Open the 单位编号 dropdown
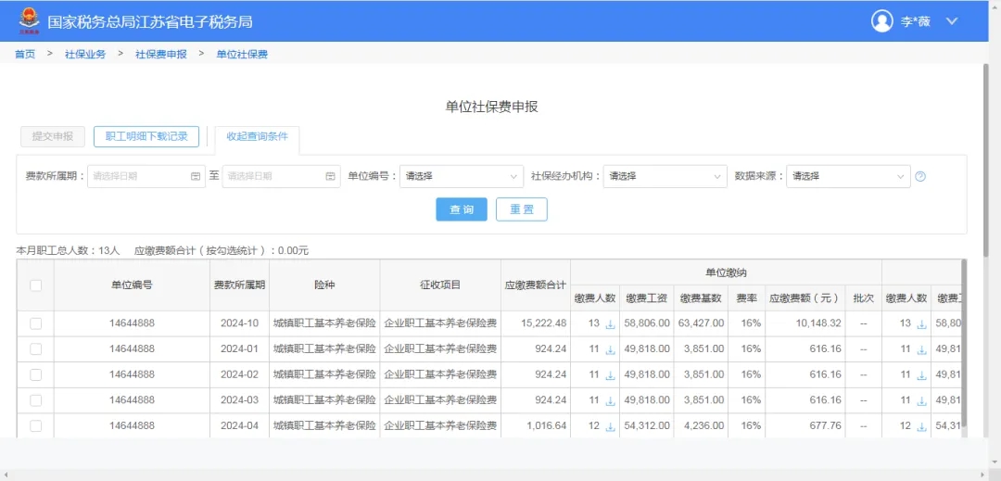This screenshot has height=481, width=1001. [x=462, y=176]
